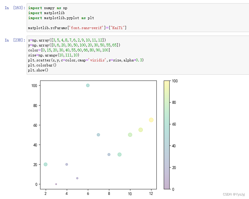This screenshot has height=199, width=249.
Task: Click the plt.show() code line
Action: (x=38, y=70)
